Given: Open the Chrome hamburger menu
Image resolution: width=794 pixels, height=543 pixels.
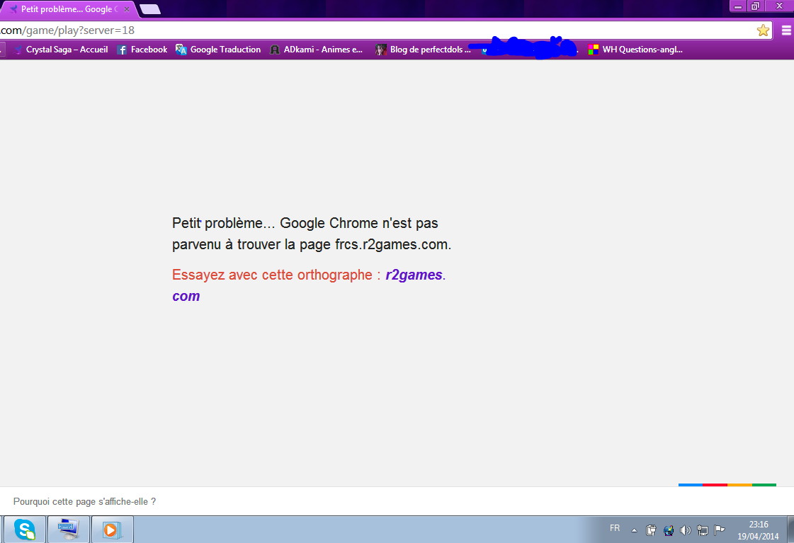Looking at the screenshot, I should coord(786,30).
